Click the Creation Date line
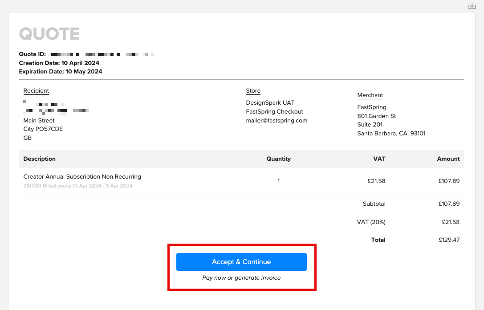The image size is (484, 310). 59,63
